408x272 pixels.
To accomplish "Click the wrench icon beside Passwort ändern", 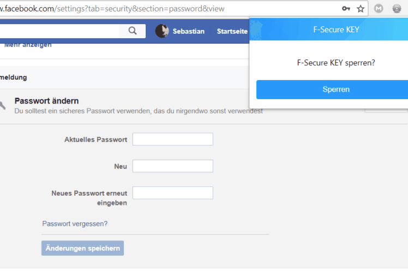I will tap(2, 105).
